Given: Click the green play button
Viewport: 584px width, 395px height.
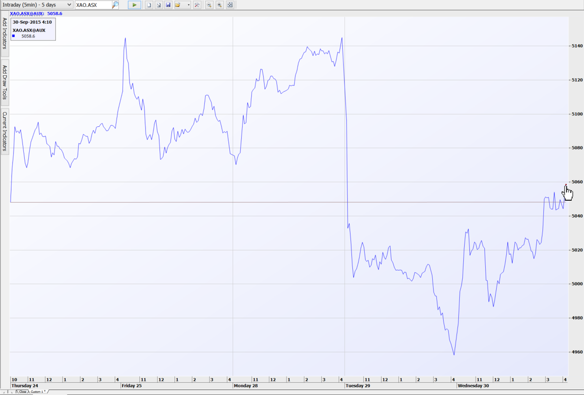Looking at the screenshot, I should [x=134, y=5].
